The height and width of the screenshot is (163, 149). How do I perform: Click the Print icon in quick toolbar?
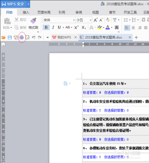click(x=22, y=38)
